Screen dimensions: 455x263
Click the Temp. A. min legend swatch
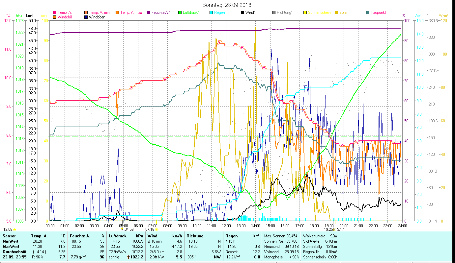pyautogui.click(x=86, y=12)
